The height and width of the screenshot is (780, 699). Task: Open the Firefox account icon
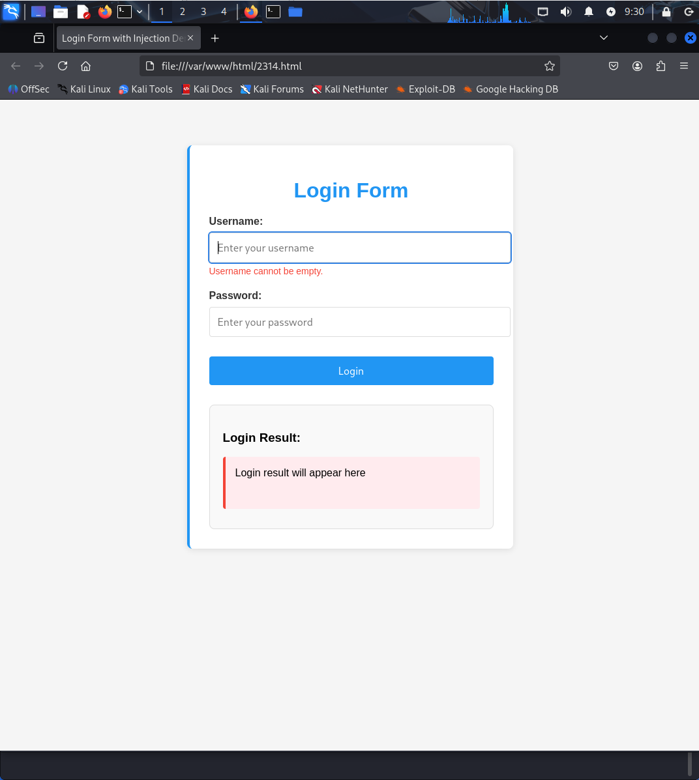pos(637,66)
